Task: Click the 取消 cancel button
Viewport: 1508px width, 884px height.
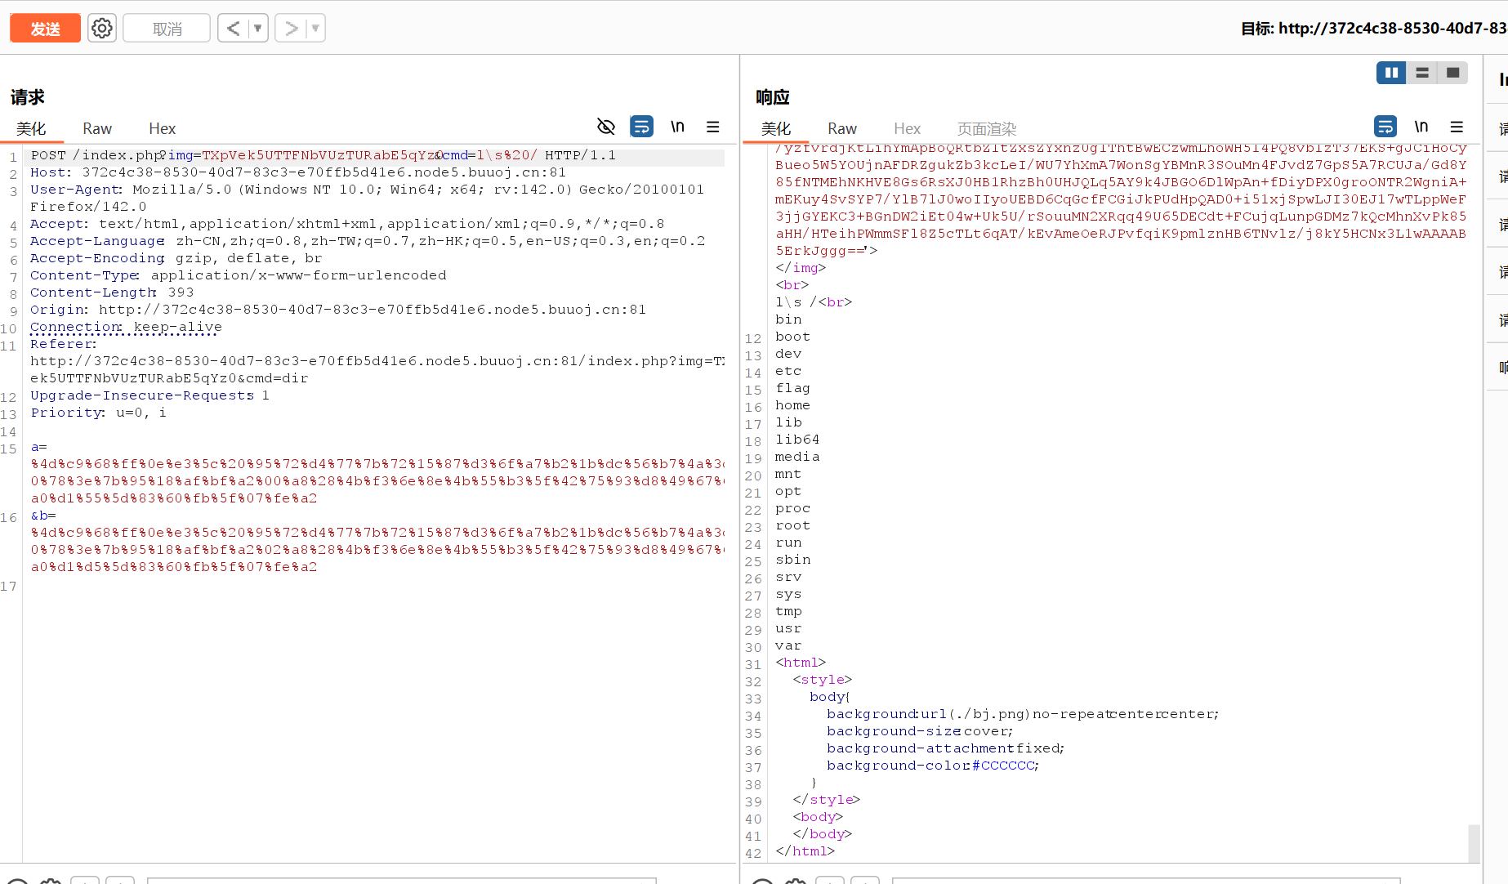Action: tap(167, 29)
